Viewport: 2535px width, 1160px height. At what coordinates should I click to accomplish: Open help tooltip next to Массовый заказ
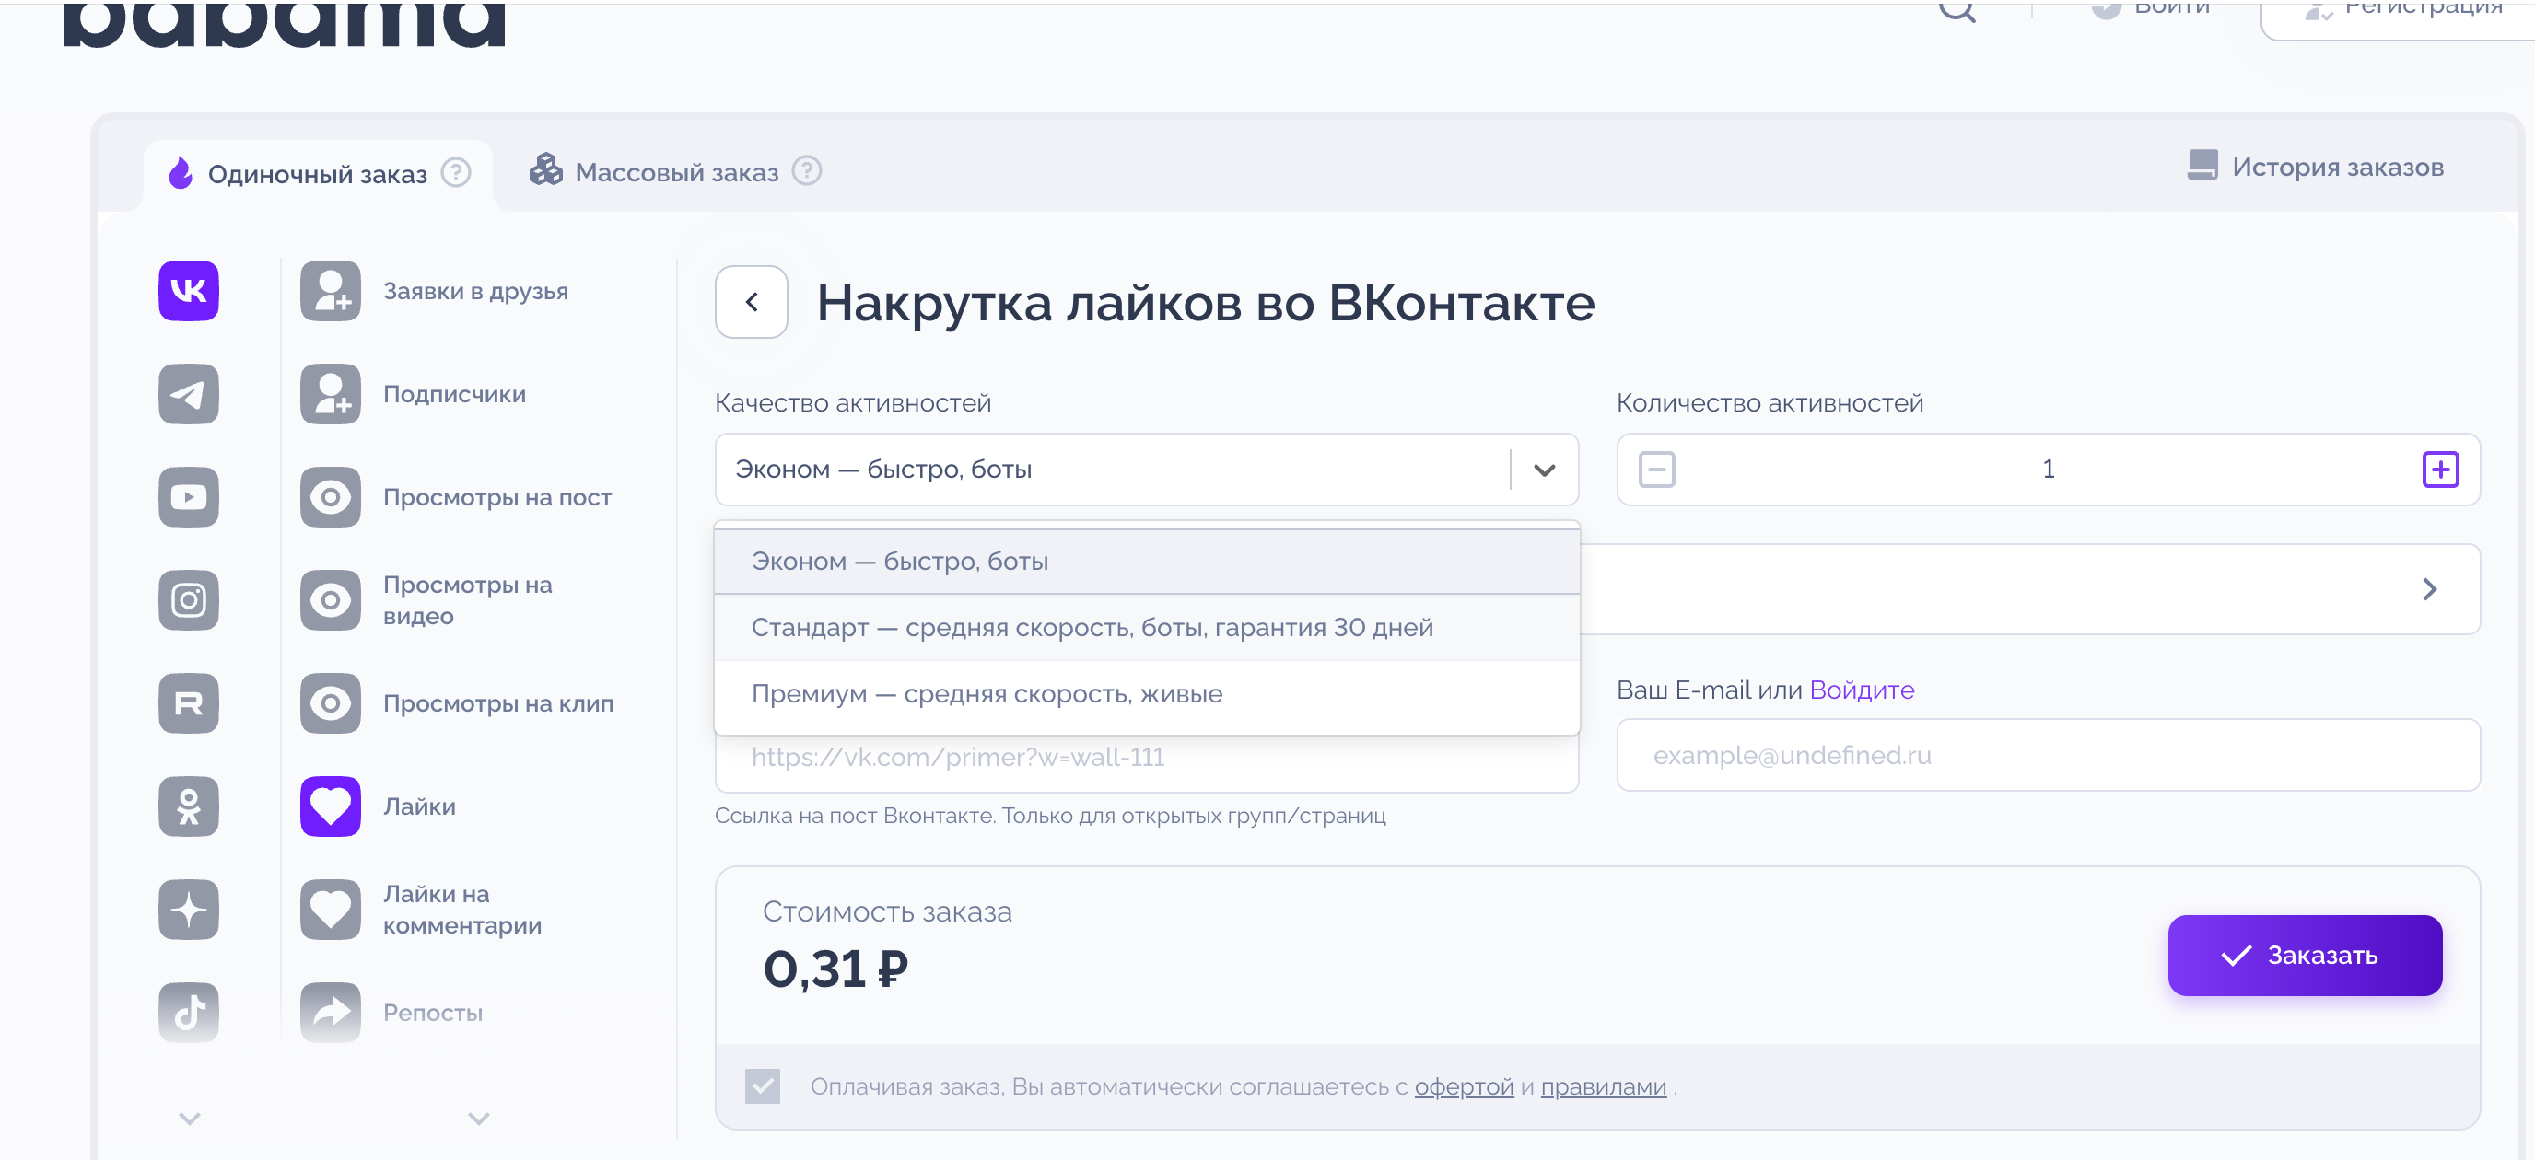tap(807, 171)
